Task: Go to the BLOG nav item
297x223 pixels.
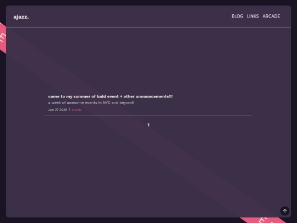Action: (238, 17)
